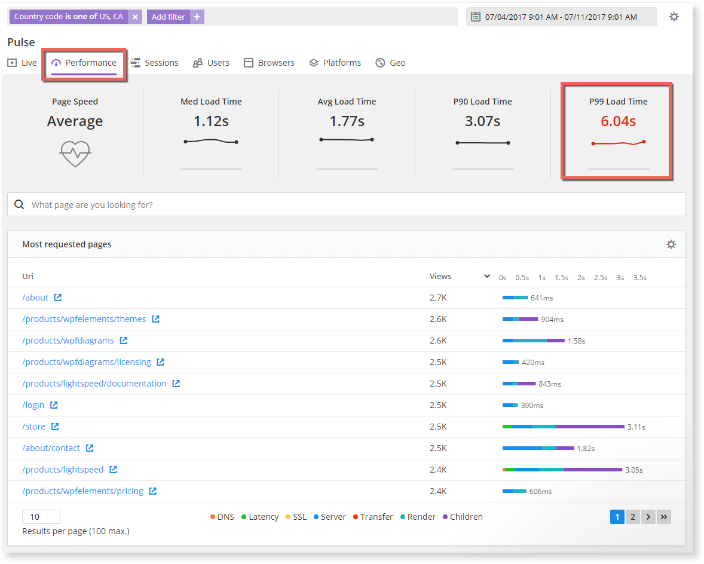Viewport: 704px width, 564px height.
Task: Click the gear icon on the Most requested pages panel
Action: tap(671, 244)
